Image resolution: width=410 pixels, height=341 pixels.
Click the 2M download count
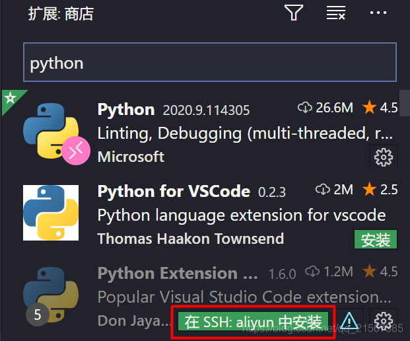tap(334, 190)
